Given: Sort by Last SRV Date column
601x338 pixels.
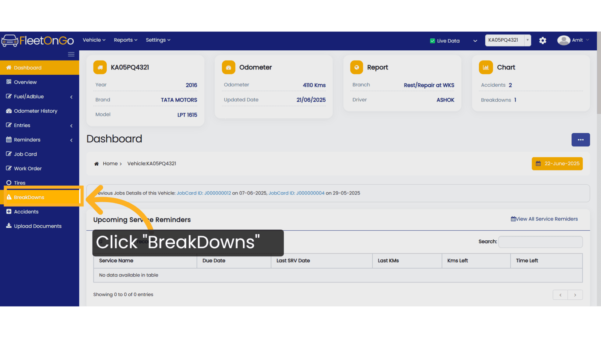Looking at the screenshot, I should click(x=322, y=261).
